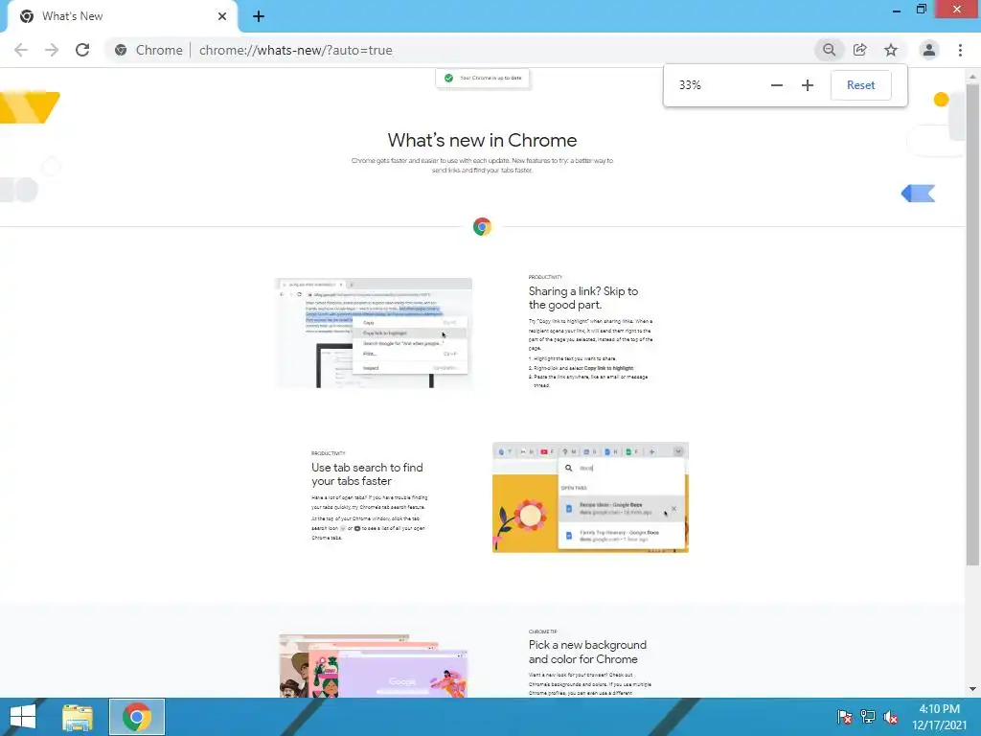981x736 pixels.
Task: Close the What's New tab
Action: [221, 16]
